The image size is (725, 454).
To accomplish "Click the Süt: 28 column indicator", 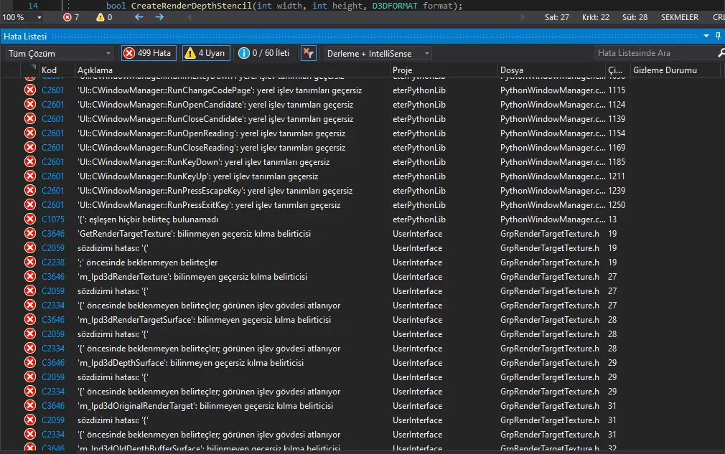I will (x=635, y=17).
